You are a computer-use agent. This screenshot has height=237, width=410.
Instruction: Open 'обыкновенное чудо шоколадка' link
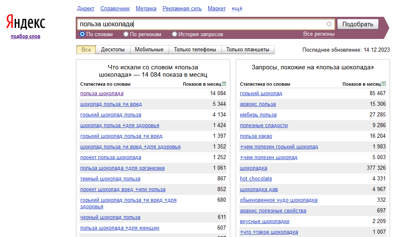279,200
